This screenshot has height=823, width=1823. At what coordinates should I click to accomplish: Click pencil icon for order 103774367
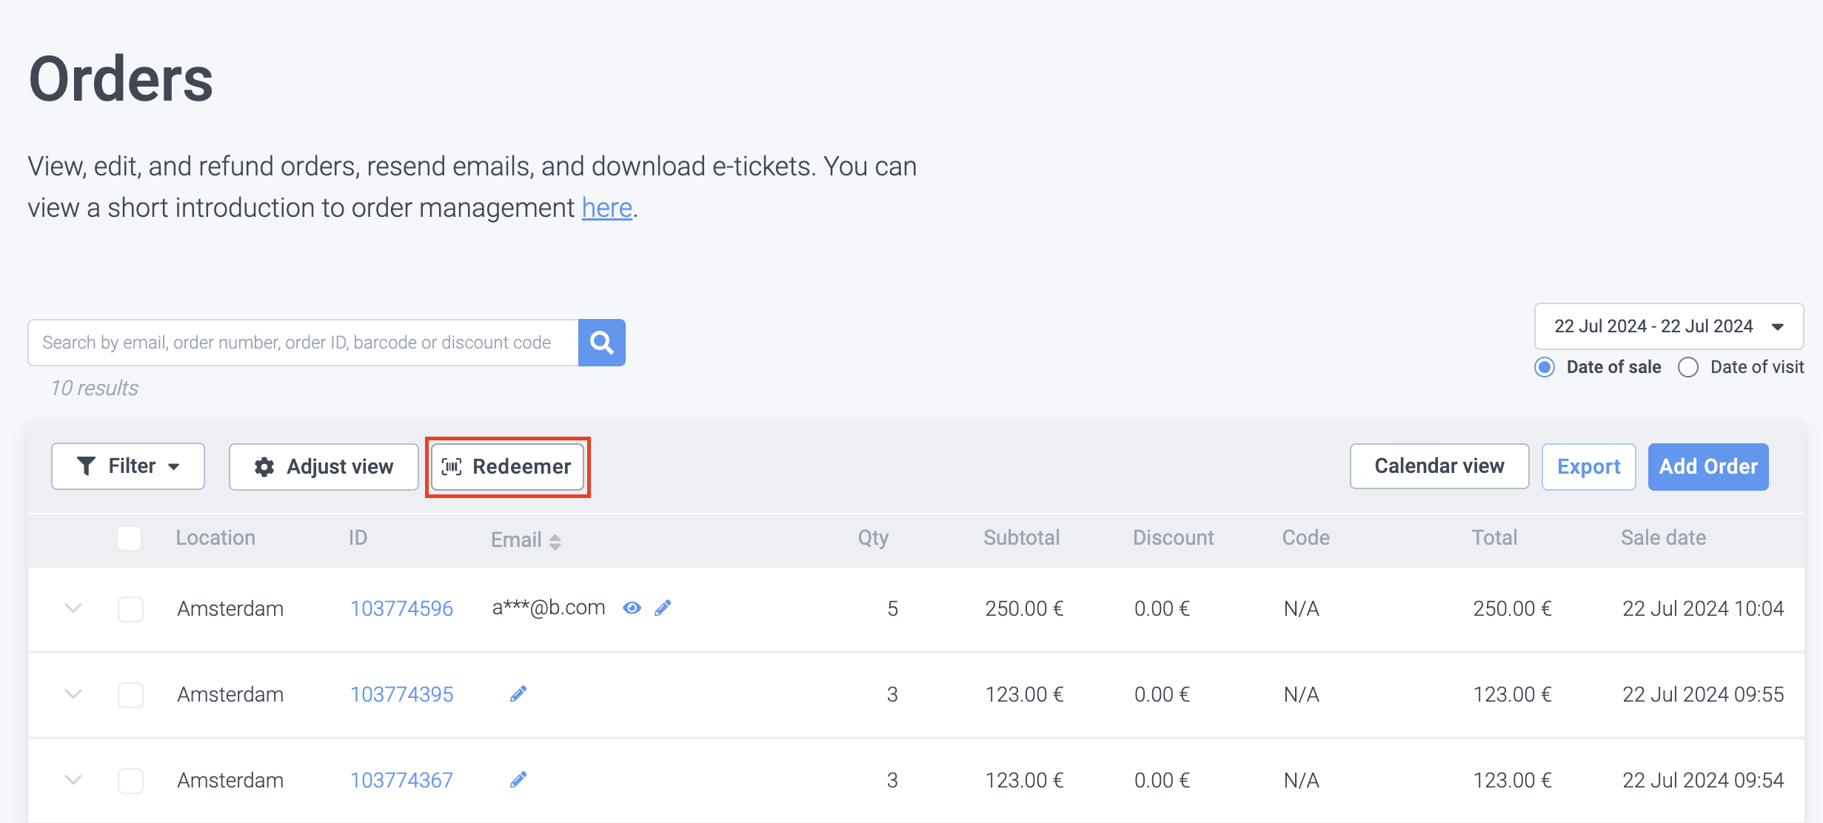[518, 780]
